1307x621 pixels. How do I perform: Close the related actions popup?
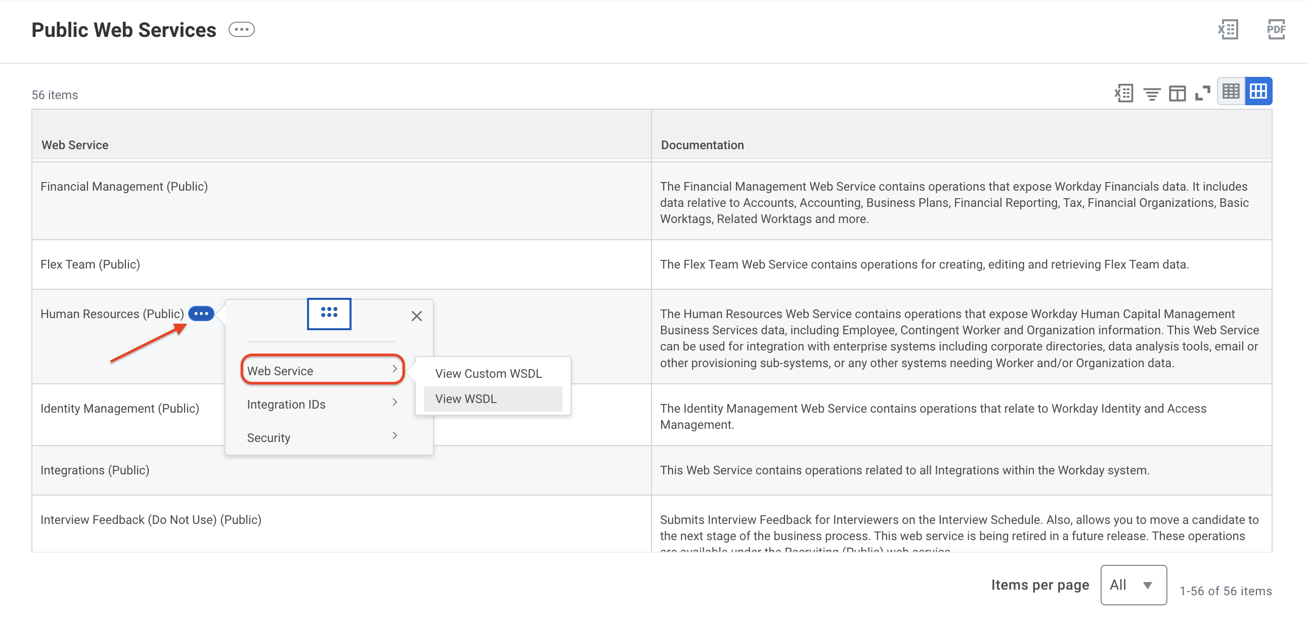[x=417, y=316]
